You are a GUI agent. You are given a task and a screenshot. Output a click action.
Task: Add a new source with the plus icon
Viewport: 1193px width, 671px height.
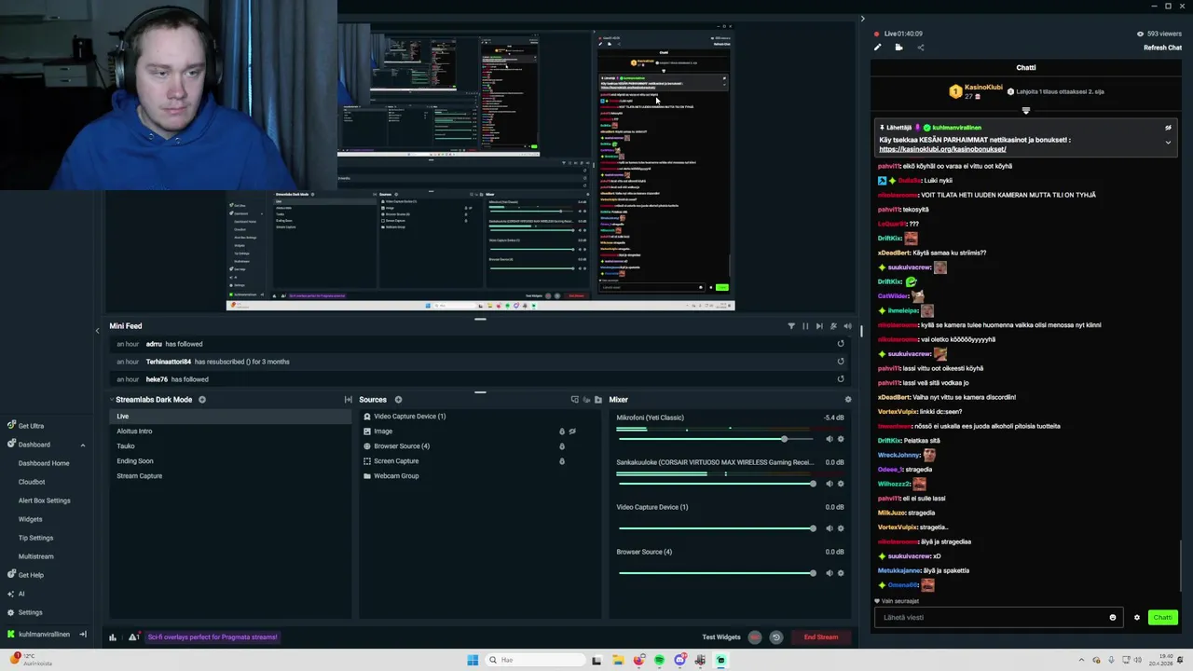[x=398, y=400]
